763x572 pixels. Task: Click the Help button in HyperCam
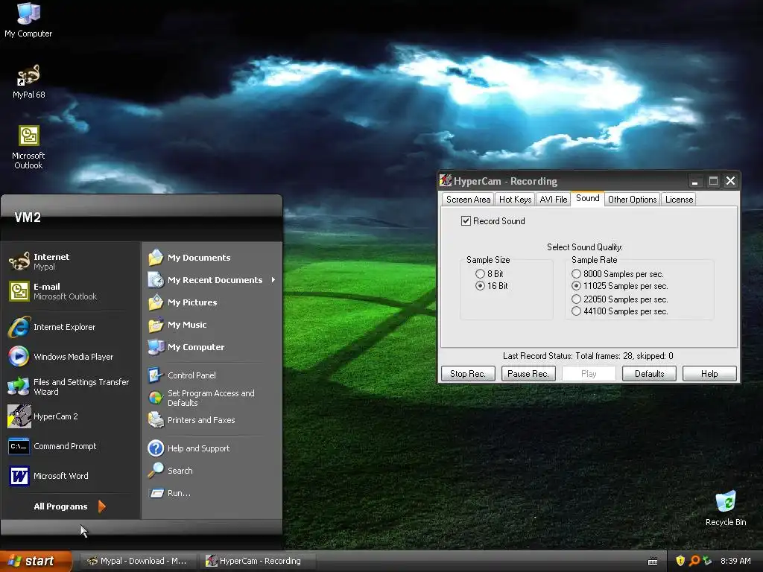(x=709, y=374)
